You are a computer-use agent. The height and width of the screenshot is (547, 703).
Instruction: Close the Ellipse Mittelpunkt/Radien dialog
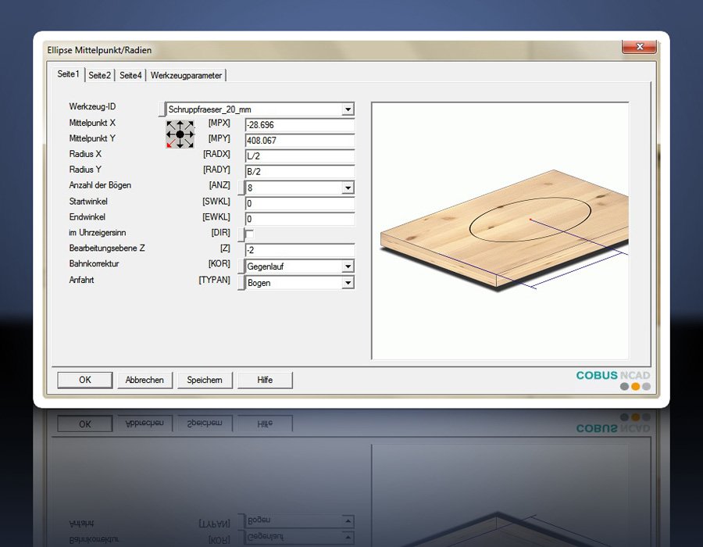[x=638, y=48]
